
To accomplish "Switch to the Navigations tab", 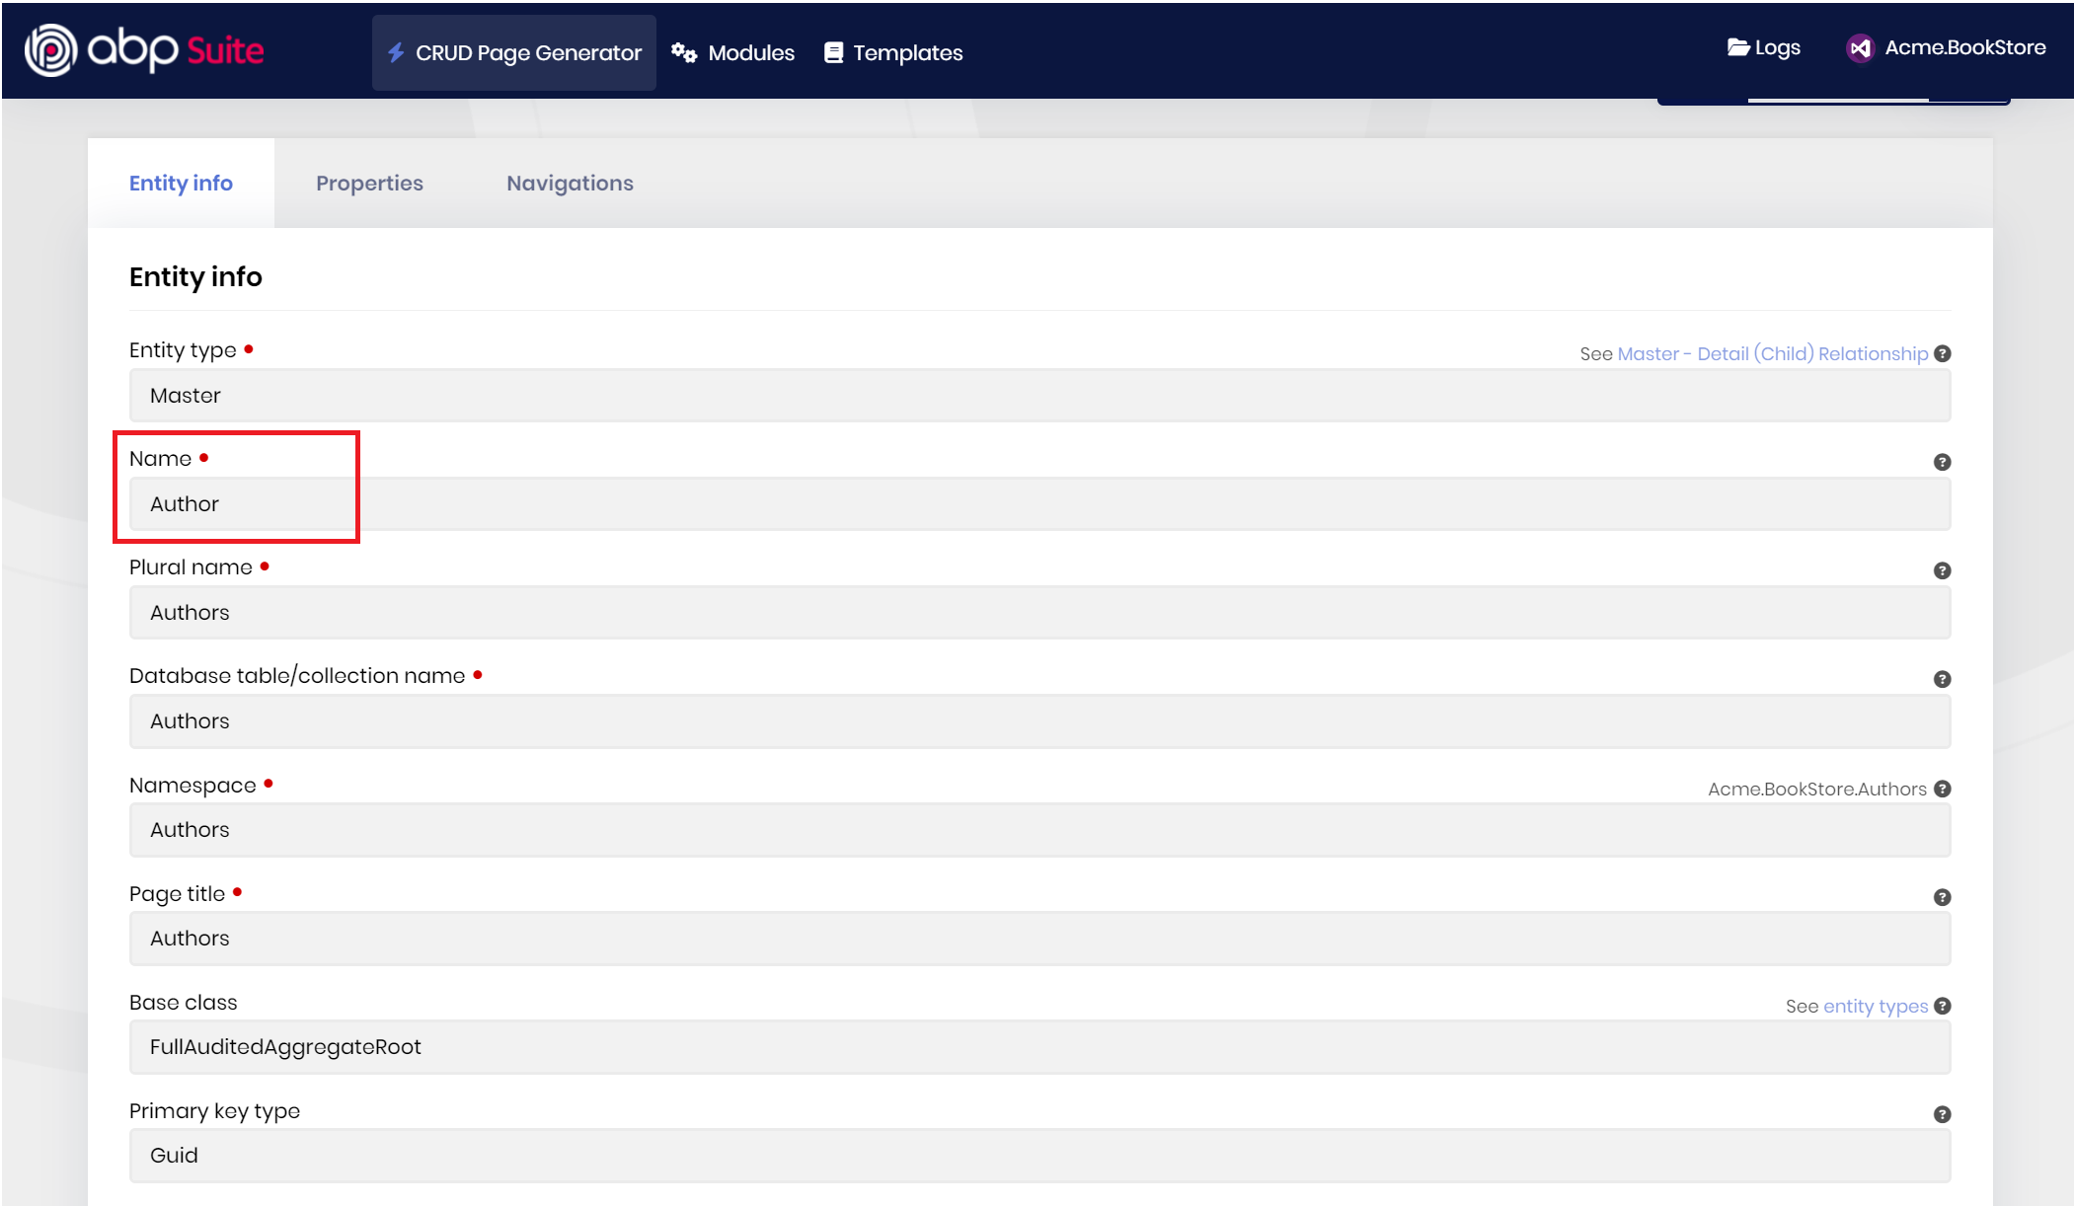I will tap(570, 184).
